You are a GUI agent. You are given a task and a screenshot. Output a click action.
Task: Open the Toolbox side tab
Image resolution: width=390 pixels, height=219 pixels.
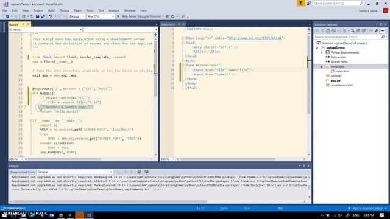point(4,27)
